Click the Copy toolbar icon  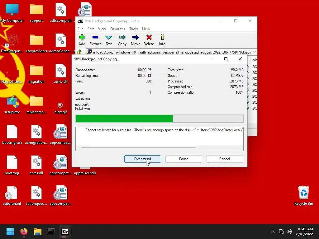(x=122, y=40)
